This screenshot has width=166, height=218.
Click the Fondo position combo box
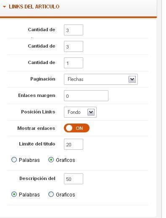(80, 112)
